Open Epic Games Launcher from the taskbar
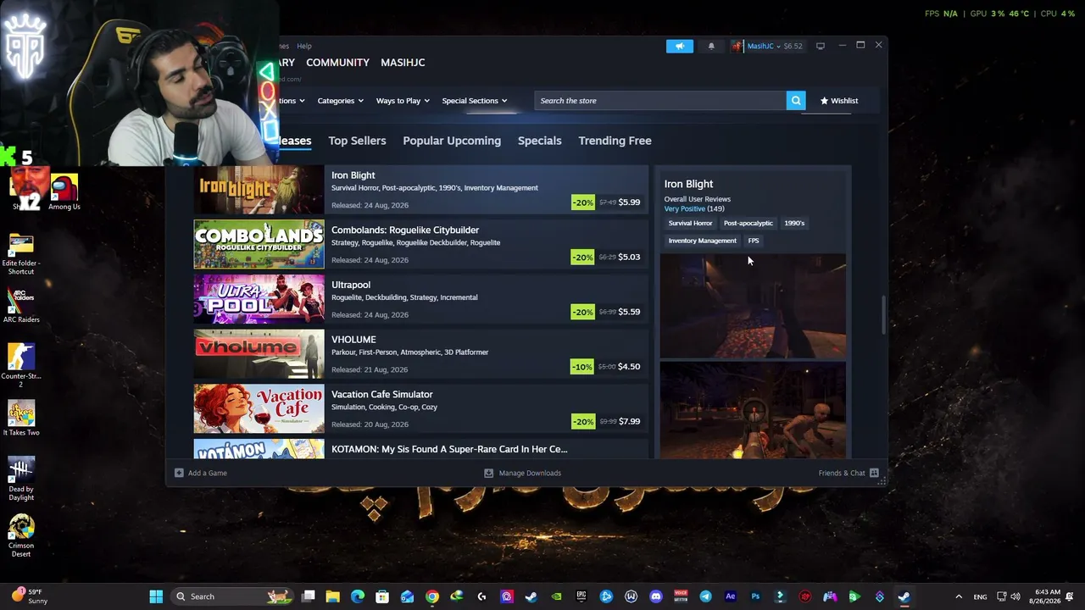 (581, 596)
